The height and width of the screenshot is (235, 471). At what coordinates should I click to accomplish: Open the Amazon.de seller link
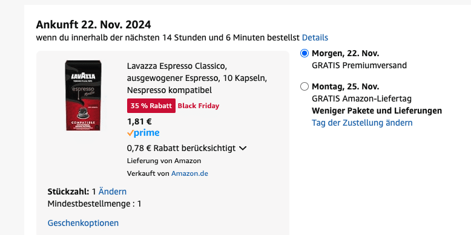point(189,173)
